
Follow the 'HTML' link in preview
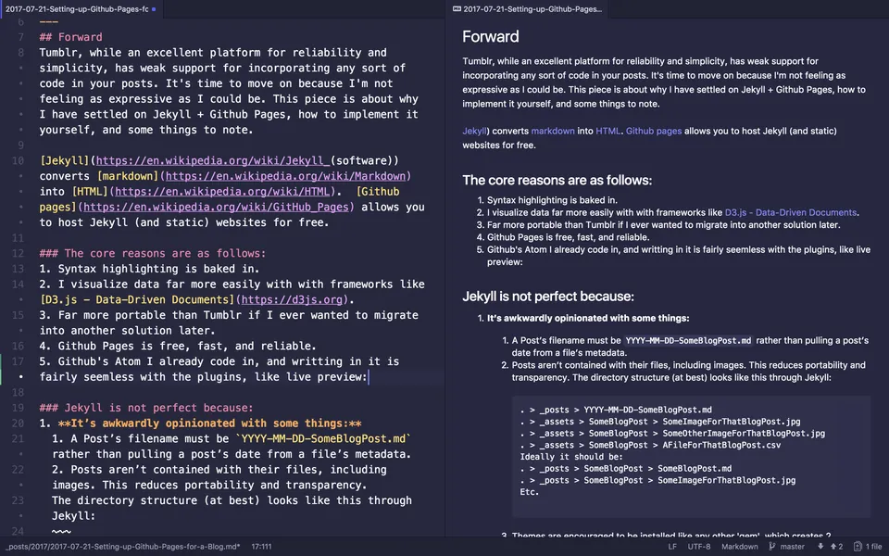[607, 131]
